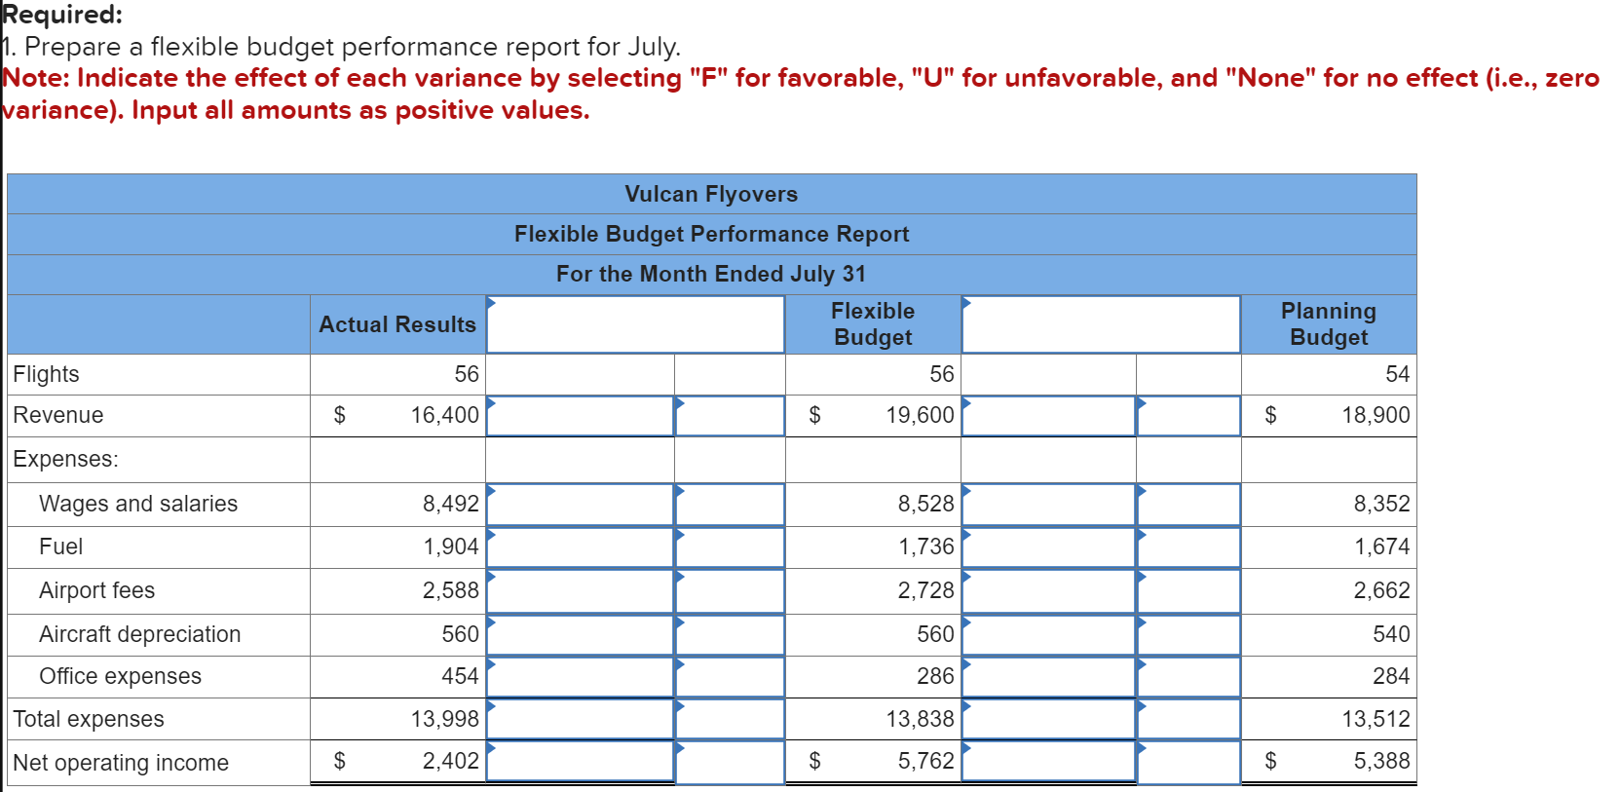This screenshot has height=792, width=1621.
Task: Open Net operating income F/U dropdown before 5,388
Action: (x=1188, y=762)
